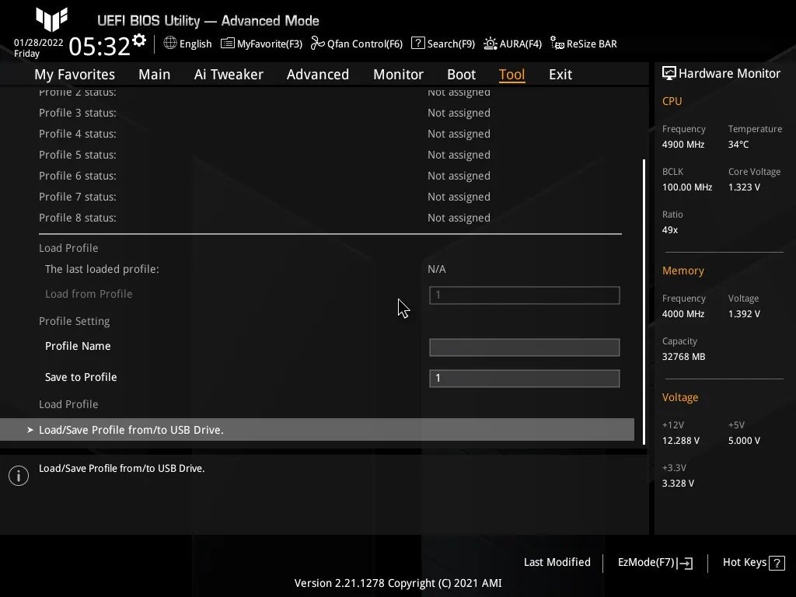Viewport: 796px width, 597px height.
Task: Click the globe language icon
Action: pos(170,44)
